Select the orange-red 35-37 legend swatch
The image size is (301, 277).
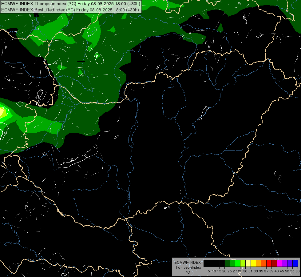264,263
